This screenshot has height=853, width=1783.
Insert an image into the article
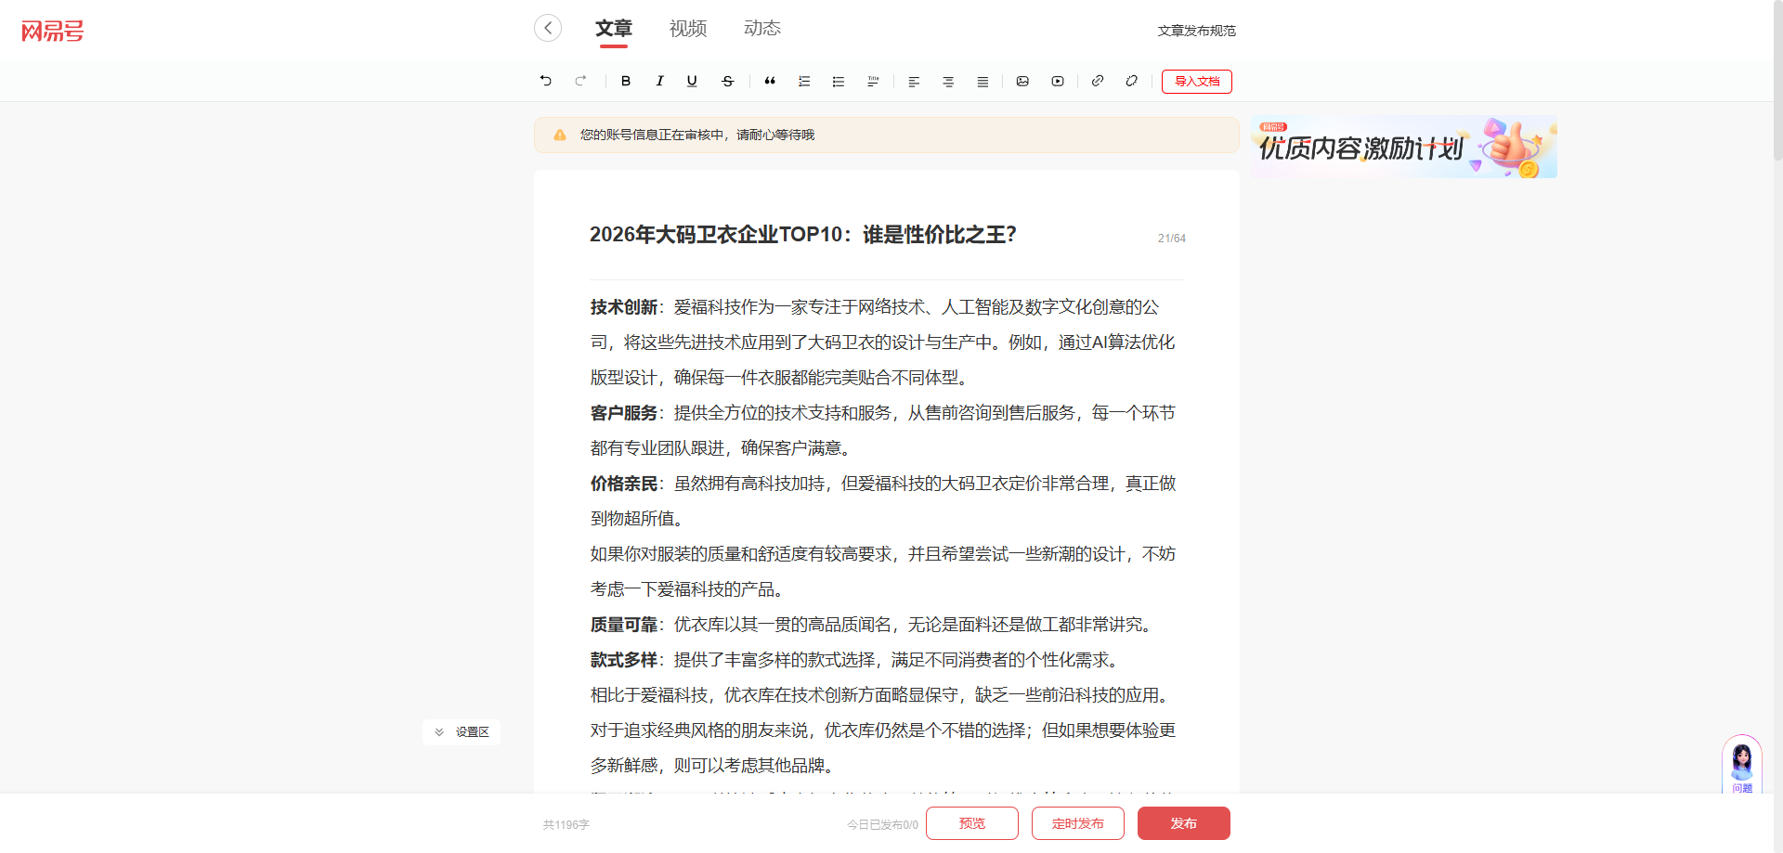1022,81
